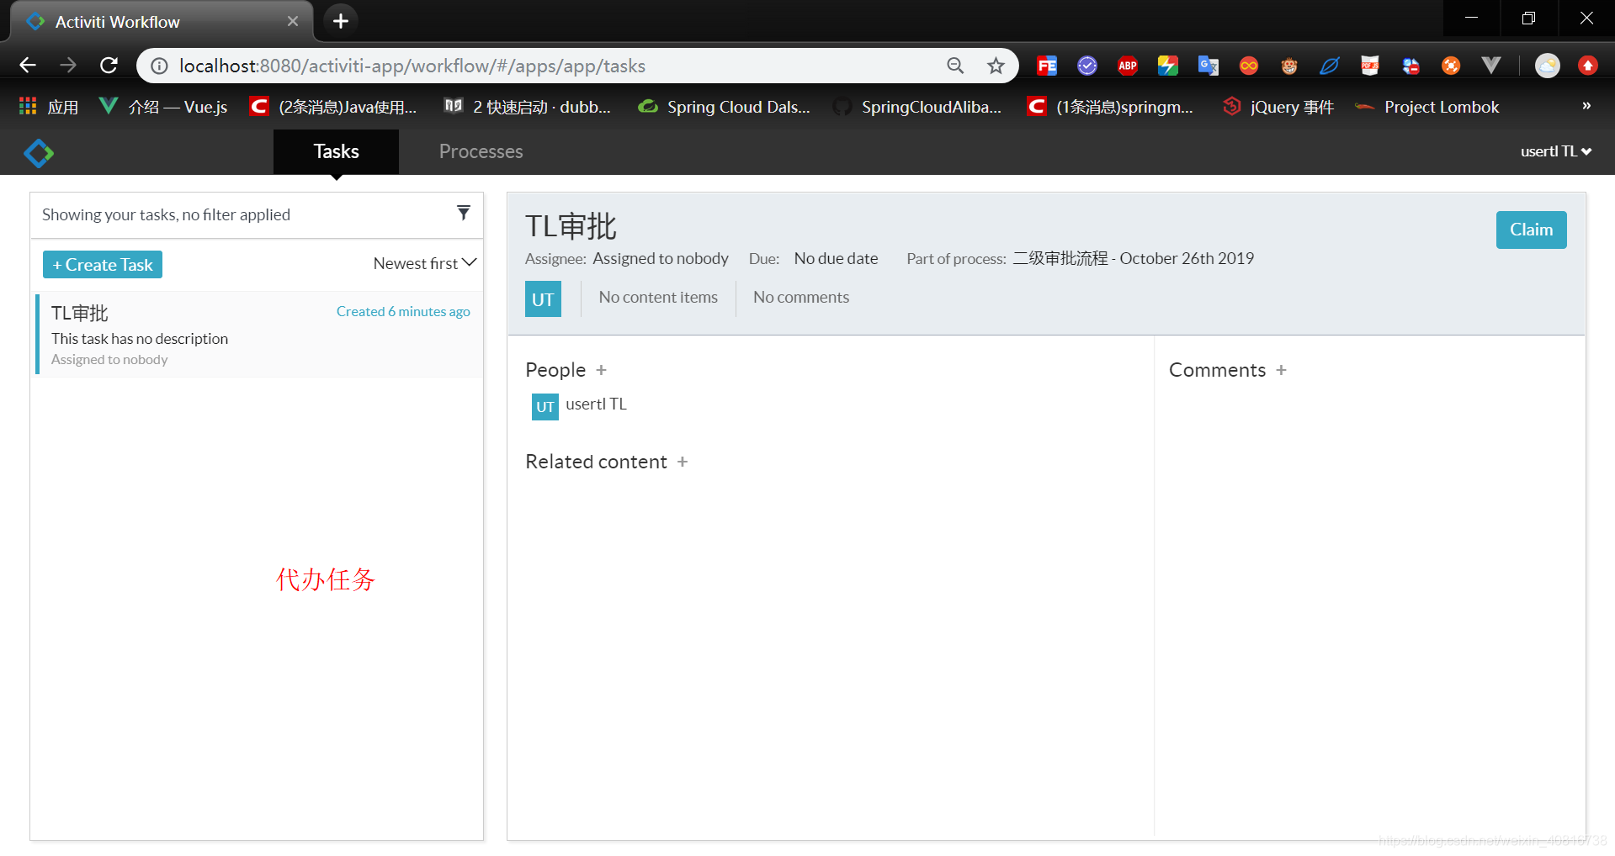Click the browser forward arrow
Viewport: 1615px width, 856px height.
68,66
